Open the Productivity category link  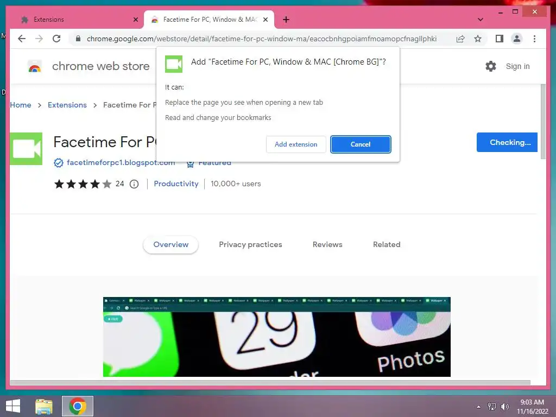176,184
